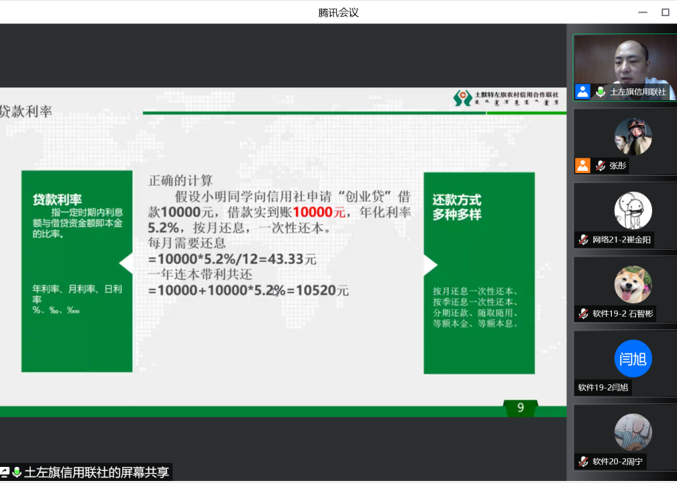Click green mic icon in screen share label

(x=17, y=472)
